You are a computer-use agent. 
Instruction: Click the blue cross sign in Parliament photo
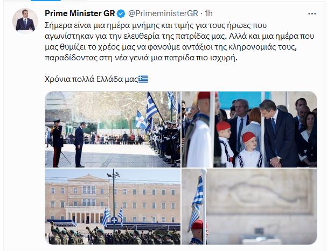tap(114, 220)
